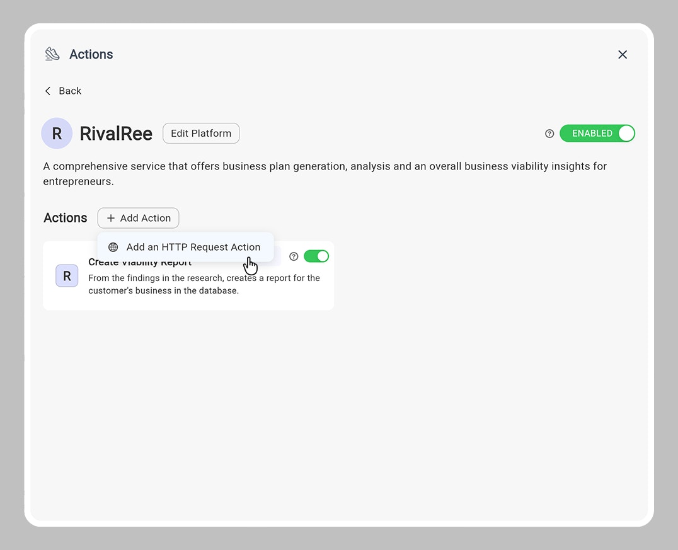Turn off the Create Viability Report toggle

316,256
